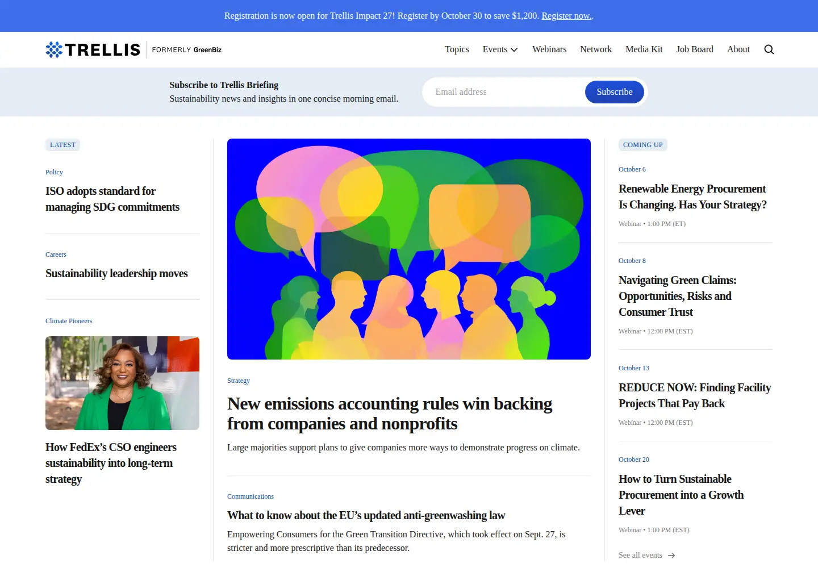The image size is (818, 568).
Task: Click the October 8 date label
Action: [x=632, y=261]
